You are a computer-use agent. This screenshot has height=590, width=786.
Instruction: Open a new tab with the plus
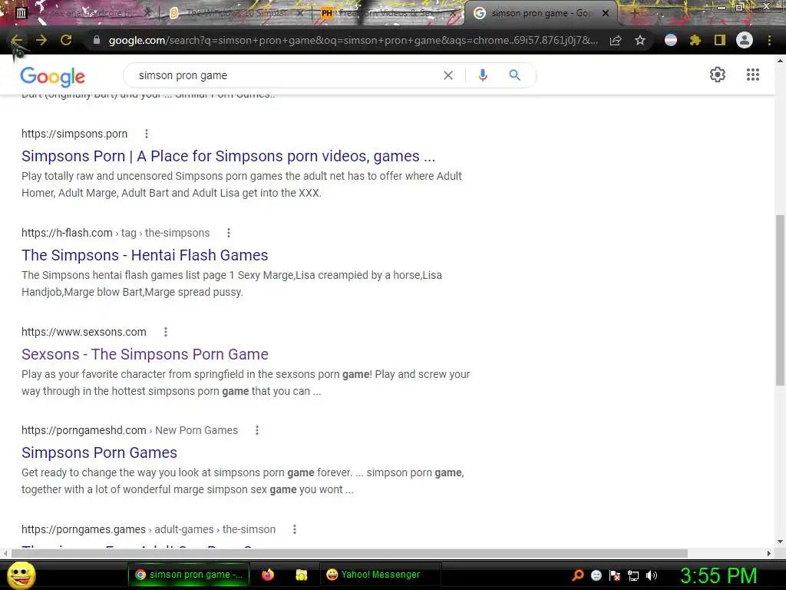(x=633, y=13)
